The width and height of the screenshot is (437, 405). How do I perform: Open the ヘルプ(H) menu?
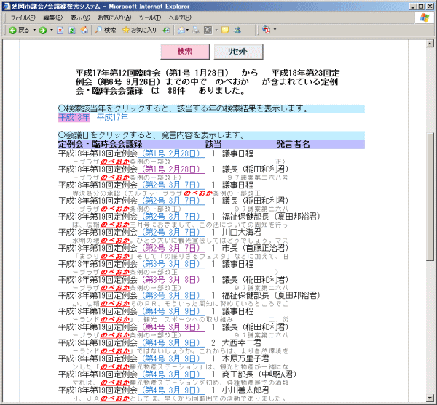pyautogui.click(x=180, y=17)
